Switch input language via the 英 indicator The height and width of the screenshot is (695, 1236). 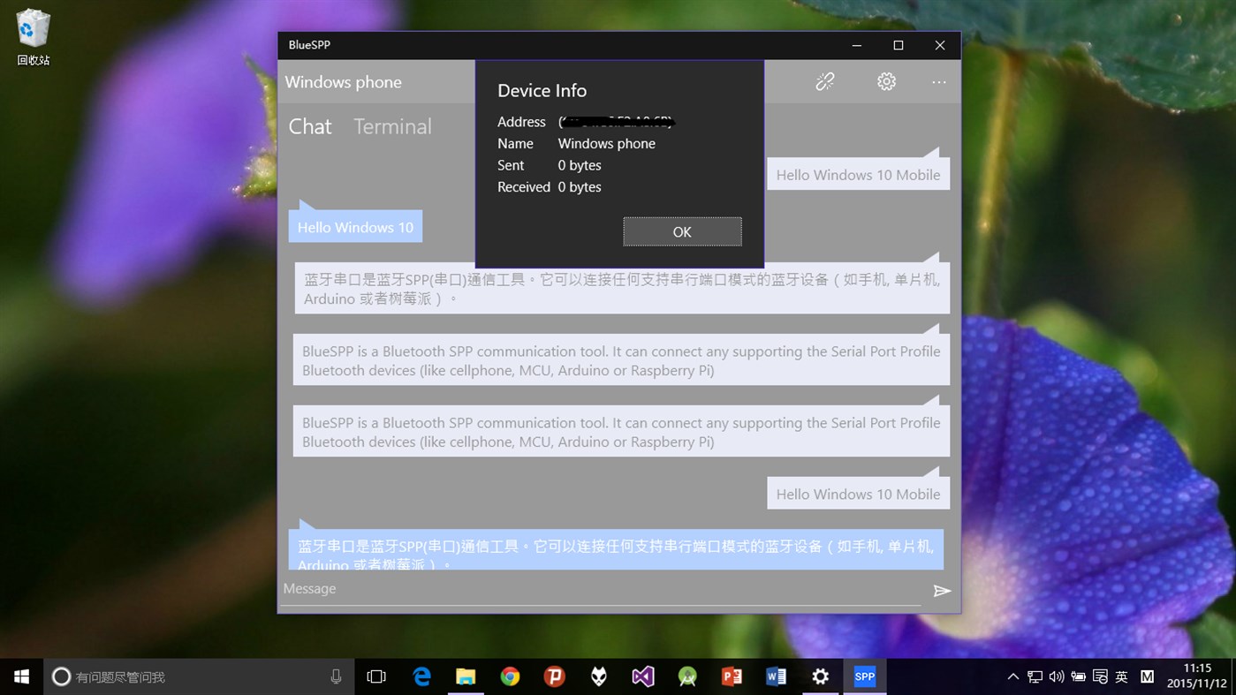tap(1120, 676)
